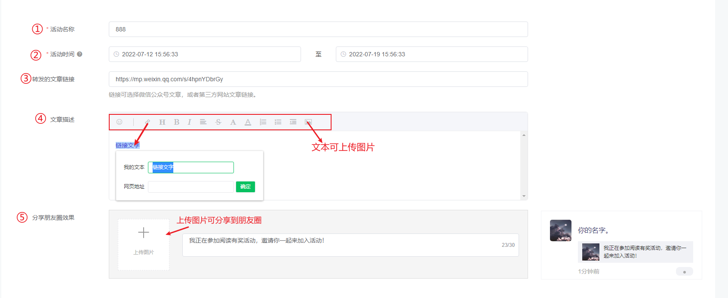This screenshot has height=298, width=728.
Task: Click the hint text 链接可选择微信公众号文章
Action: pyautogui.click(x=184, y=95)
